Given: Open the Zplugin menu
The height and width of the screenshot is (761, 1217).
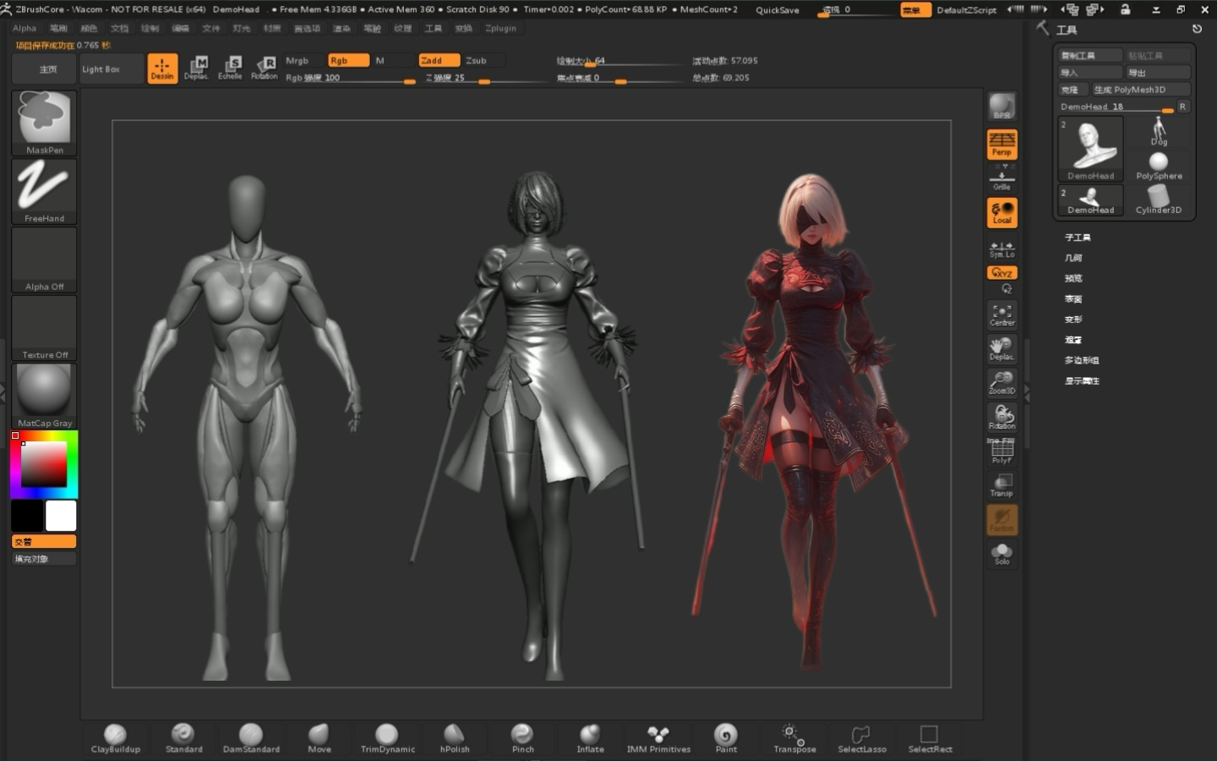Looking at the screenshot, I should (x=500, y=28).
